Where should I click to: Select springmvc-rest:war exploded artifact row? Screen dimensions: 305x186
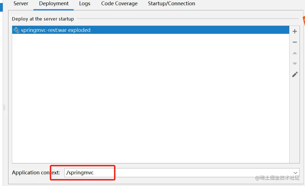151,30
